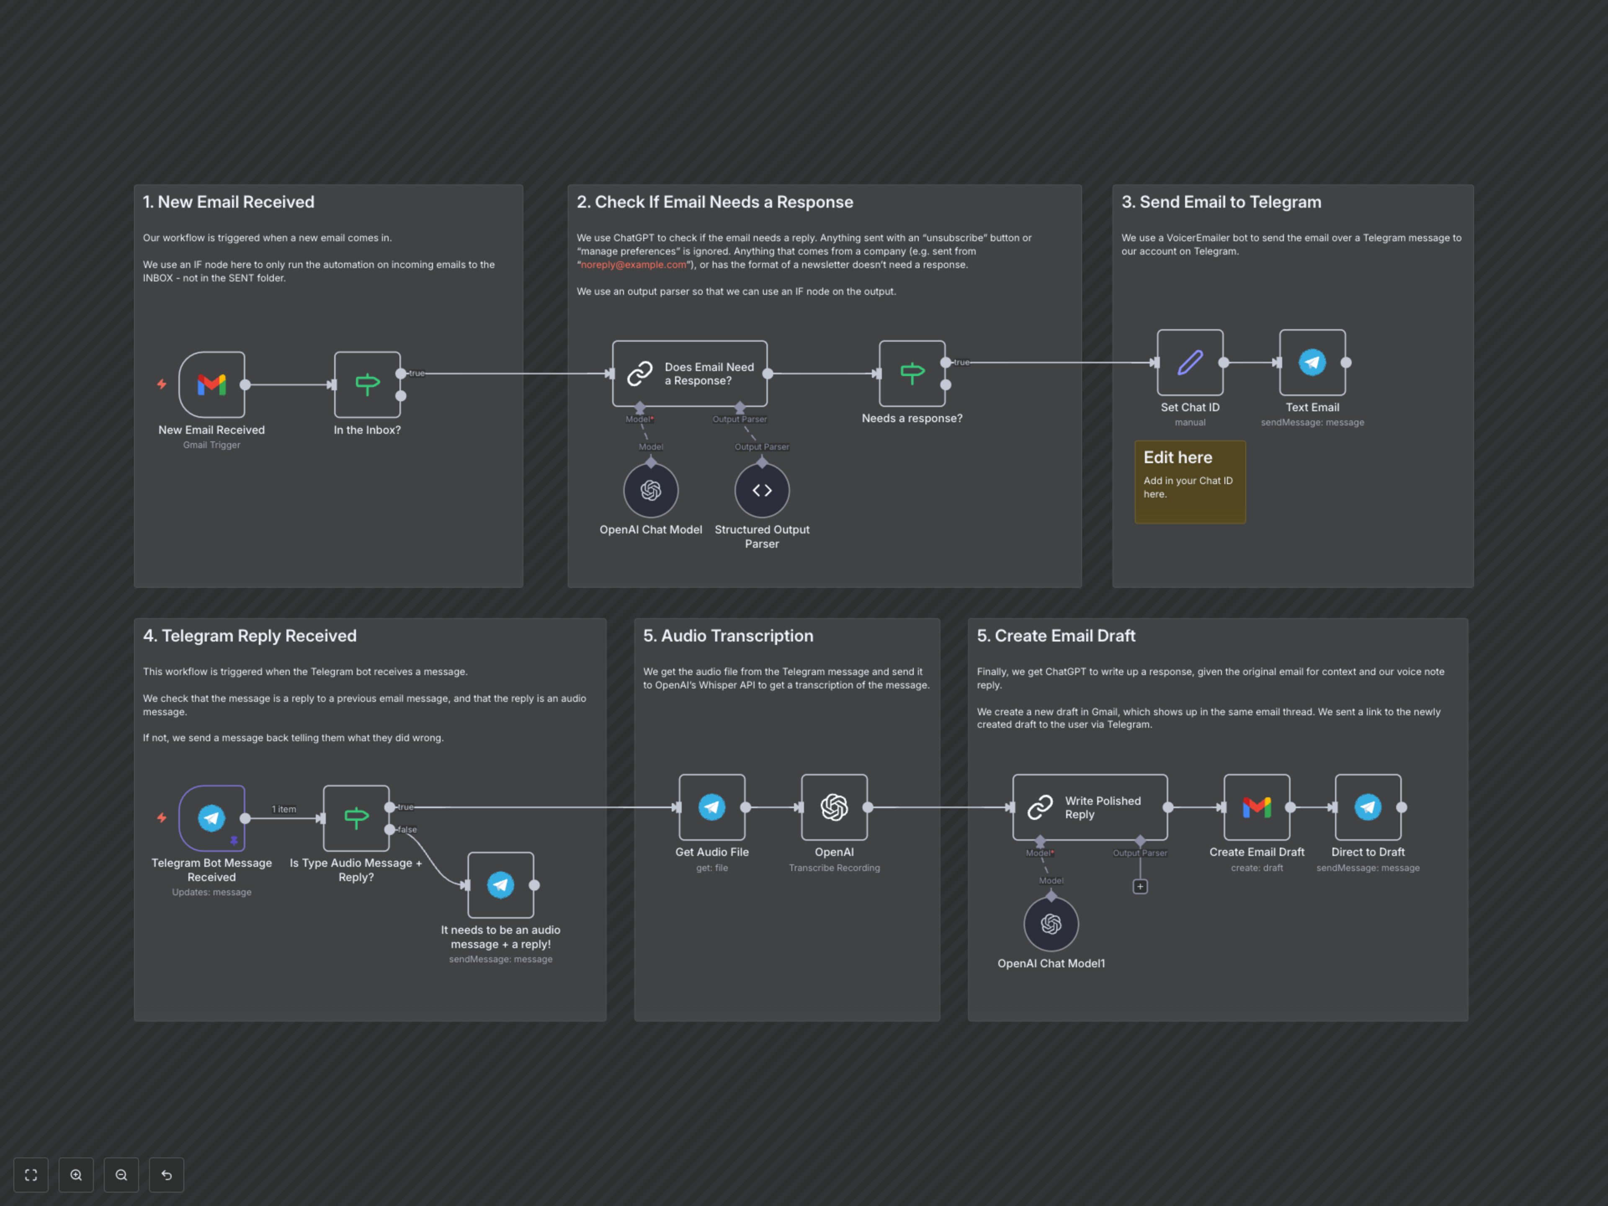Open the noreply@example.com link

pyautogui.click(x=633, y=265)
